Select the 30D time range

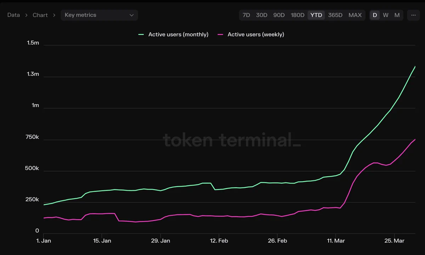click(x=262, y=15)
